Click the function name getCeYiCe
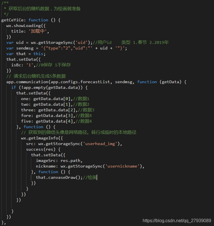This screenshot has width=214, height=226. (12, 20)
